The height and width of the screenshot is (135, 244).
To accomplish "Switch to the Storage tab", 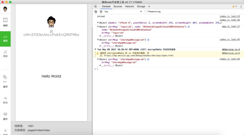I will pos(141,6).
